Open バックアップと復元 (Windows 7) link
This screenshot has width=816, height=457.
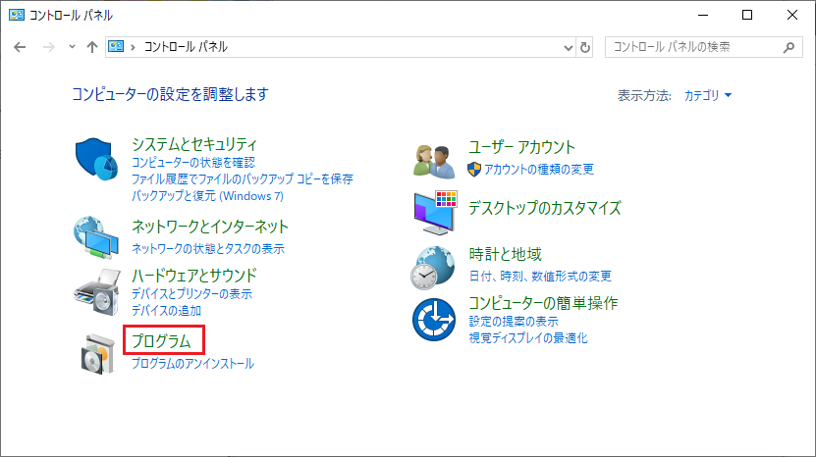coord(207,196)
